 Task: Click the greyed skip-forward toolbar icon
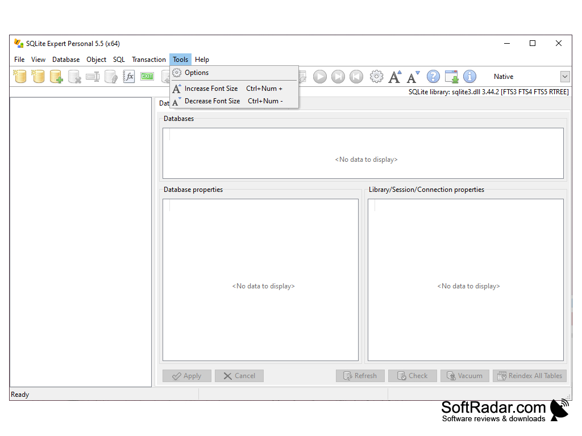[x=338, y=77]
